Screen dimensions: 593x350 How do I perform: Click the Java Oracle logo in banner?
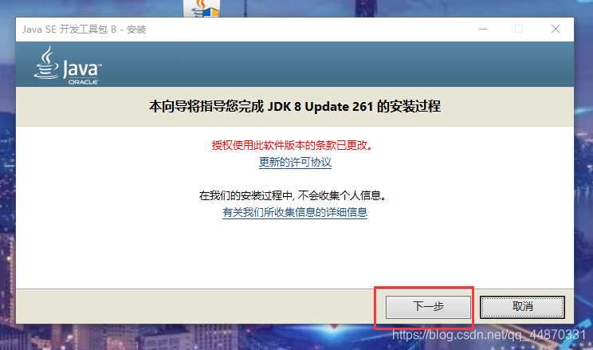tap(68, 65)
